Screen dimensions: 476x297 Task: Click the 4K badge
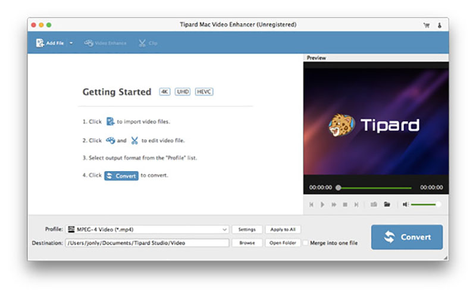pos(165,91)
